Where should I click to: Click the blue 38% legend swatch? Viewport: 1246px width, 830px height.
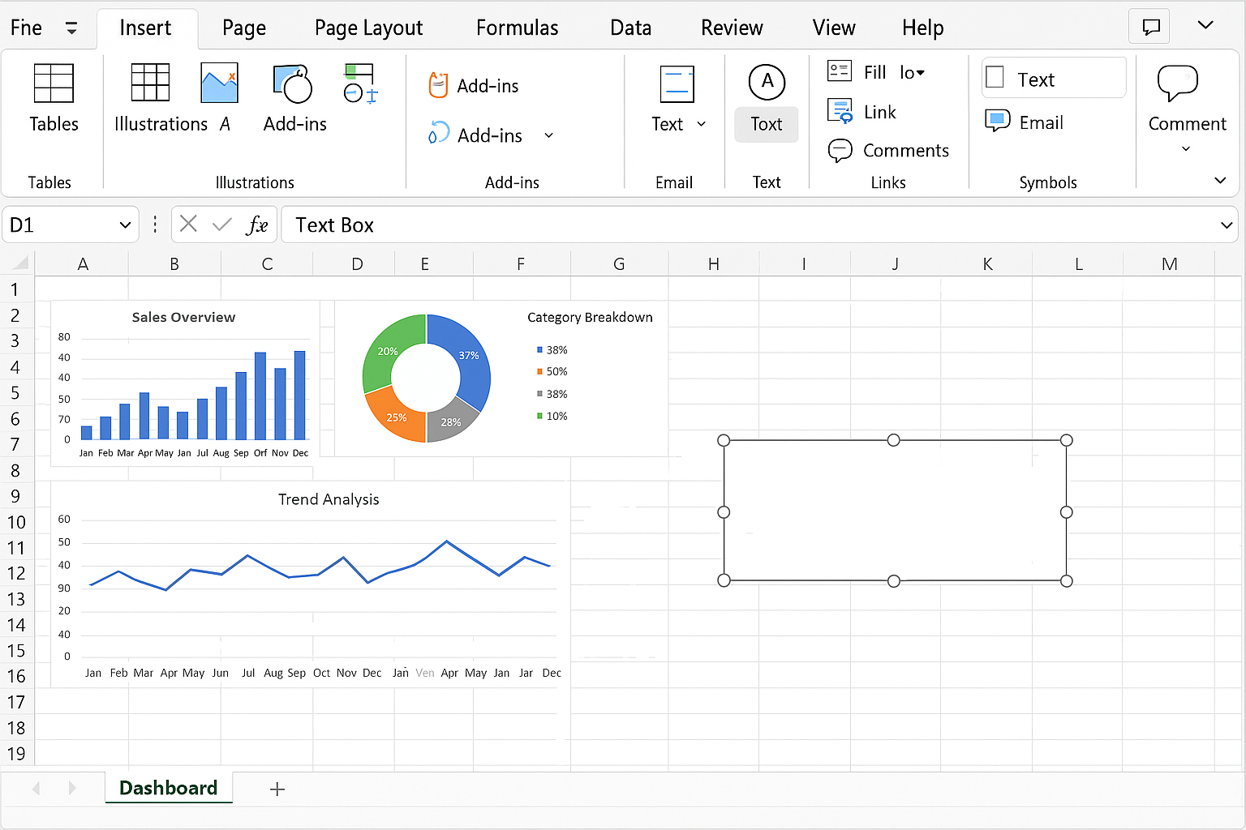point(539,350)
